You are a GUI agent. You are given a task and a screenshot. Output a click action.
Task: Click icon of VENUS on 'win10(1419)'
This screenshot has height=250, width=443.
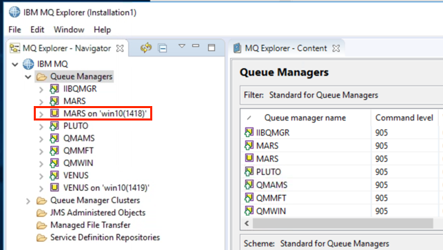click(x=54, y=187)
